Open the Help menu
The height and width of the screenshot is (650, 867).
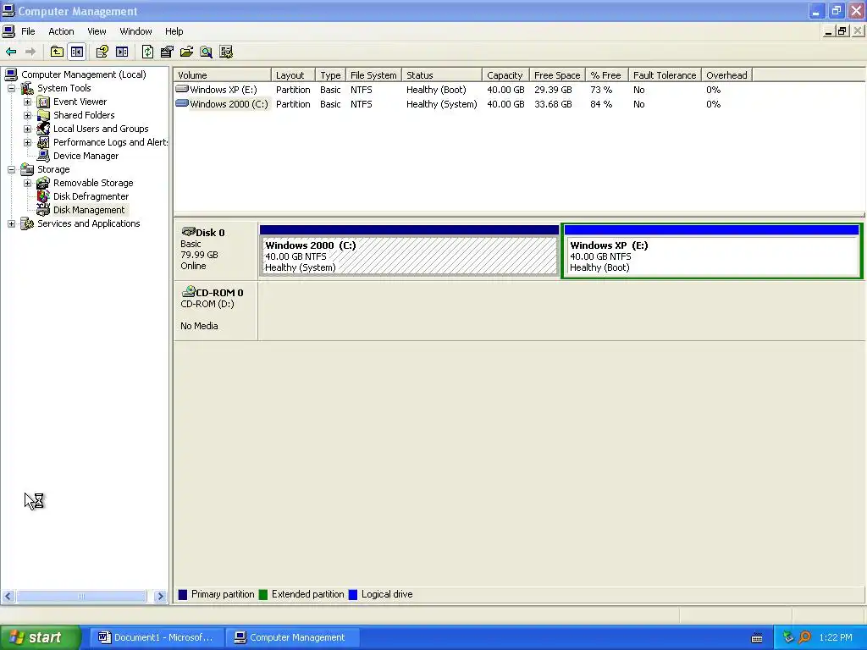pyautogui.click(x=174, y=31)
